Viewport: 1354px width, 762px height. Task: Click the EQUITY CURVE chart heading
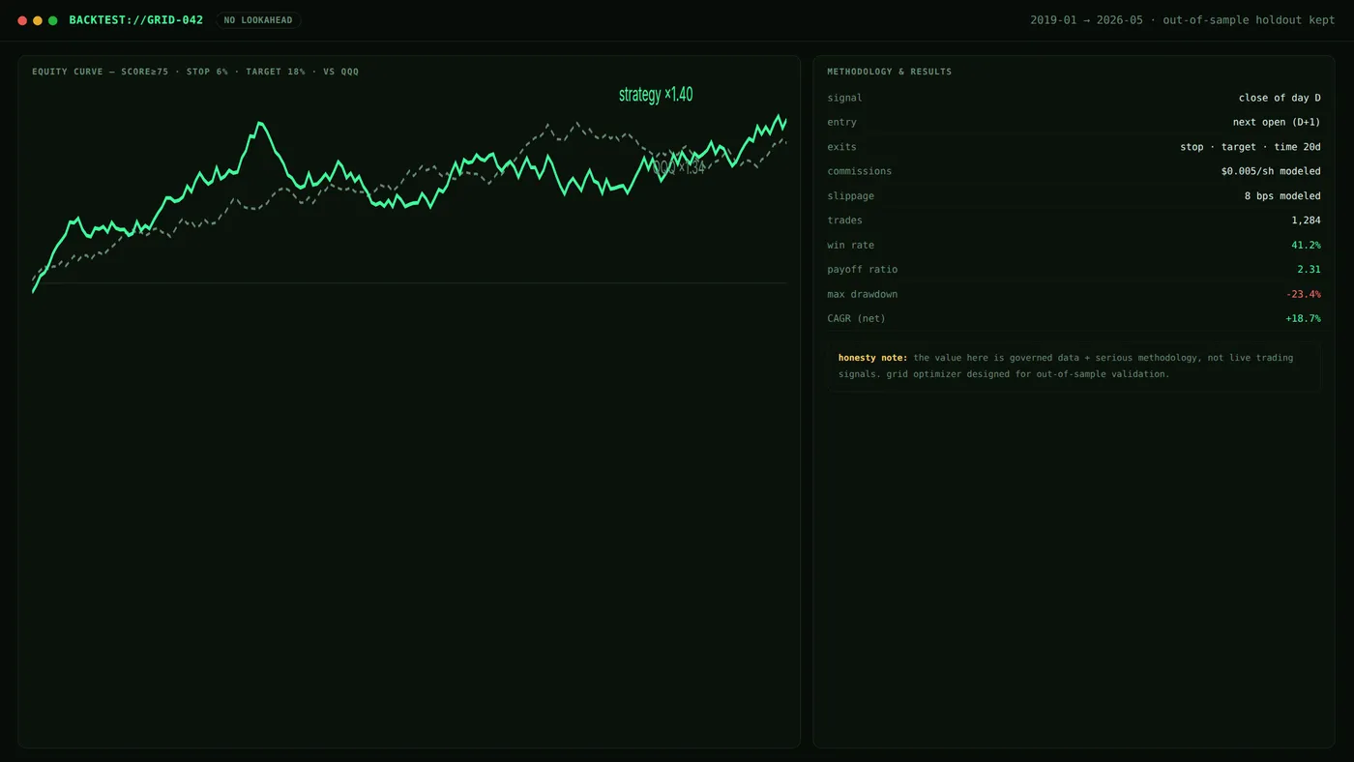(x=195, y=72)
